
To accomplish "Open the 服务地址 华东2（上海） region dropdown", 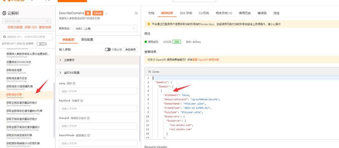I will point(105,28).
